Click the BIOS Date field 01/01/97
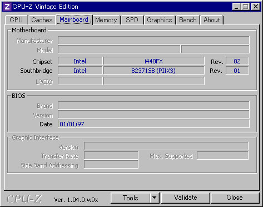 (x=153, y=124)
